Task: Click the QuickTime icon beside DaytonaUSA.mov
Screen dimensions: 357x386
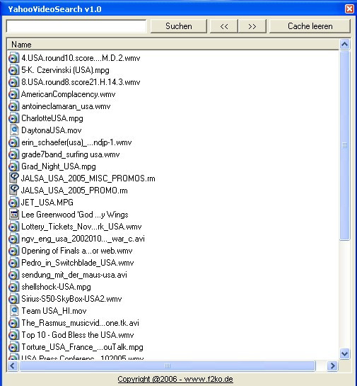Action: point(14,130)
